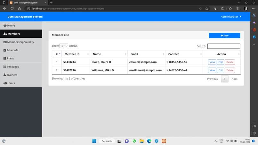Edit member Williams, Mike D

[221, 70]
